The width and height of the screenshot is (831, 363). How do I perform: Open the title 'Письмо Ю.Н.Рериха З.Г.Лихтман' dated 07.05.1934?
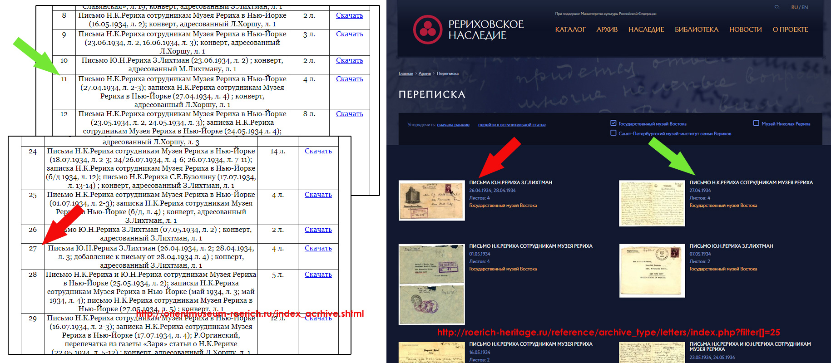tap(731, 246)
